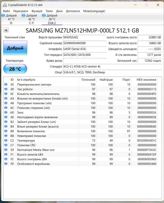Click the blue Добрий health status button
Screen dimensions: 164x203
[x=15, y=48]
